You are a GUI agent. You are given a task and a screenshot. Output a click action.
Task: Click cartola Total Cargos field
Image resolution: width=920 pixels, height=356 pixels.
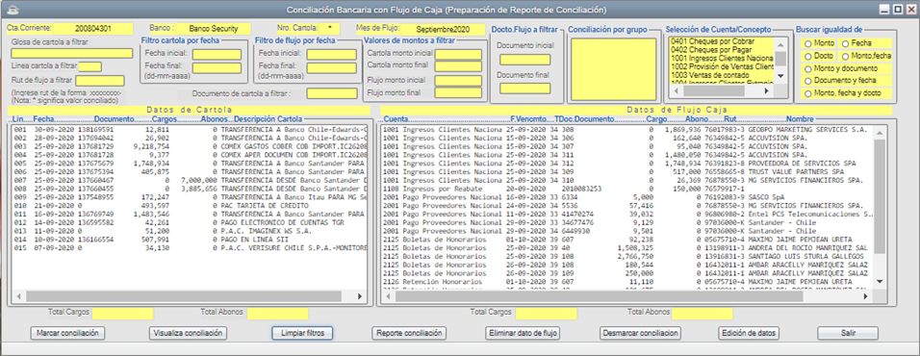click(x=122, y=314)
